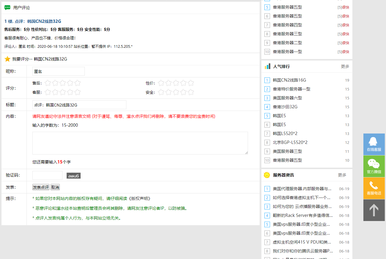Open news 如何选择香港虚拟主机下一个...
Screen dimensions: 386x259
click(302, 198)
